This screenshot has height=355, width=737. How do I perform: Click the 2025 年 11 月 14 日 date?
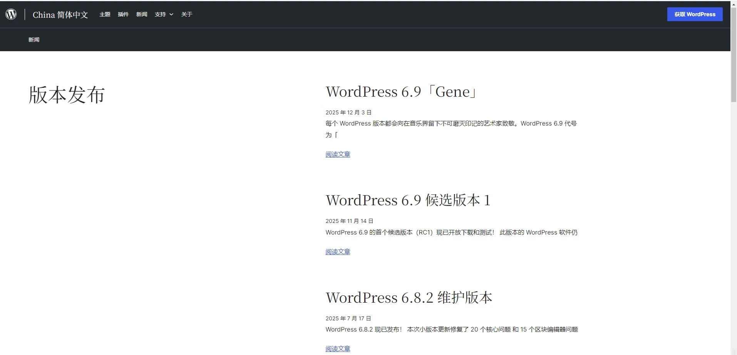point(349,221)
